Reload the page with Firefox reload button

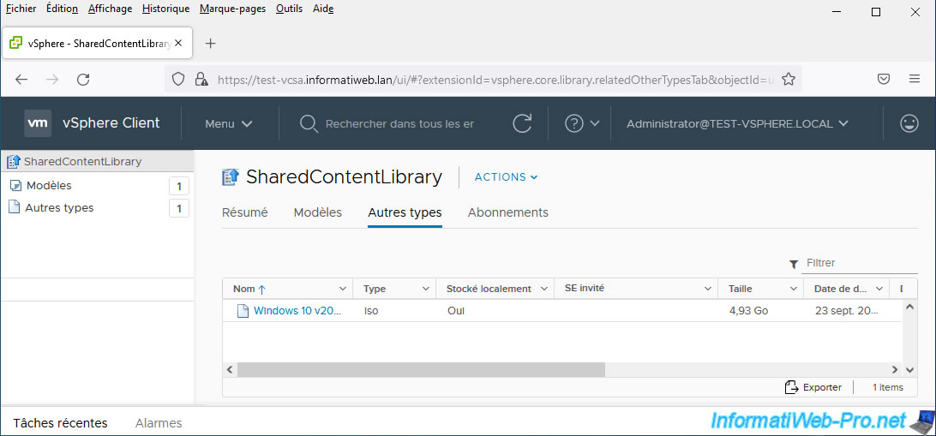83,79
